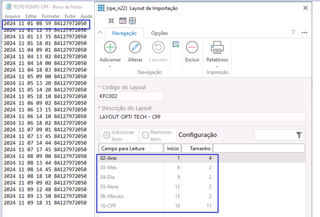Click the Alterar pencil icon
This screenshot has width=320, height=217.
click(135, 47)
